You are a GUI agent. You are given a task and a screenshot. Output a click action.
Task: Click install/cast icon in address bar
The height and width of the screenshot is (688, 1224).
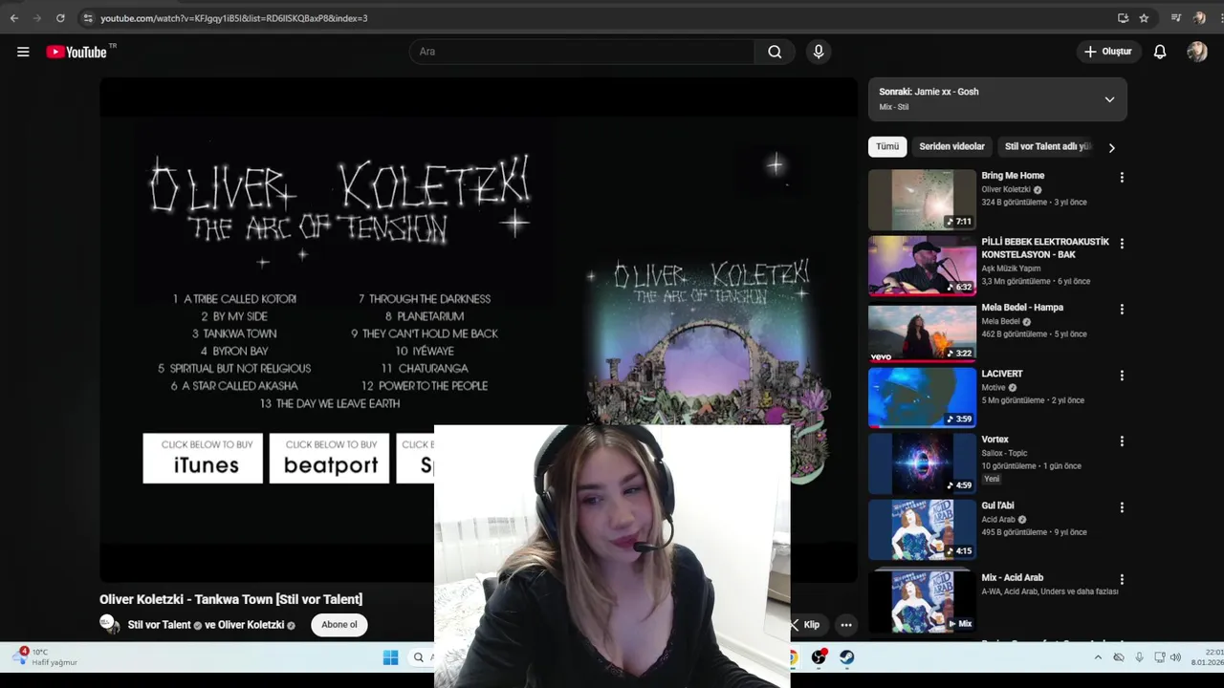1123,18
